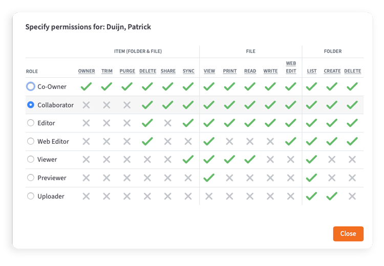Click the OWNER column header link
384x266 pixels.
(x=87, y=71)
